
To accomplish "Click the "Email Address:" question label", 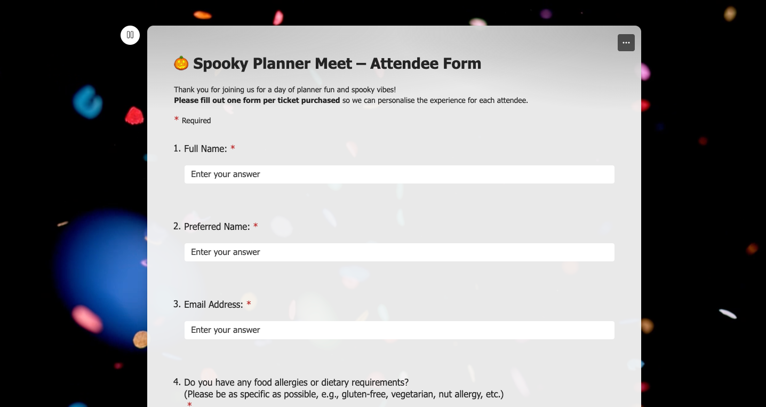I will click(x=213, y=305).
